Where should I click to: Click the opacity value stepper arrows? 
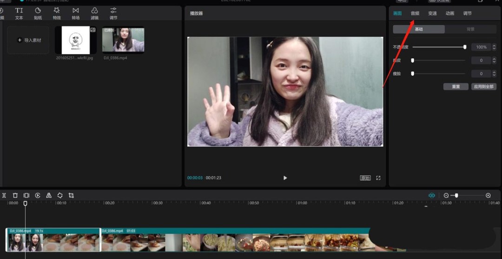(494, 47)
